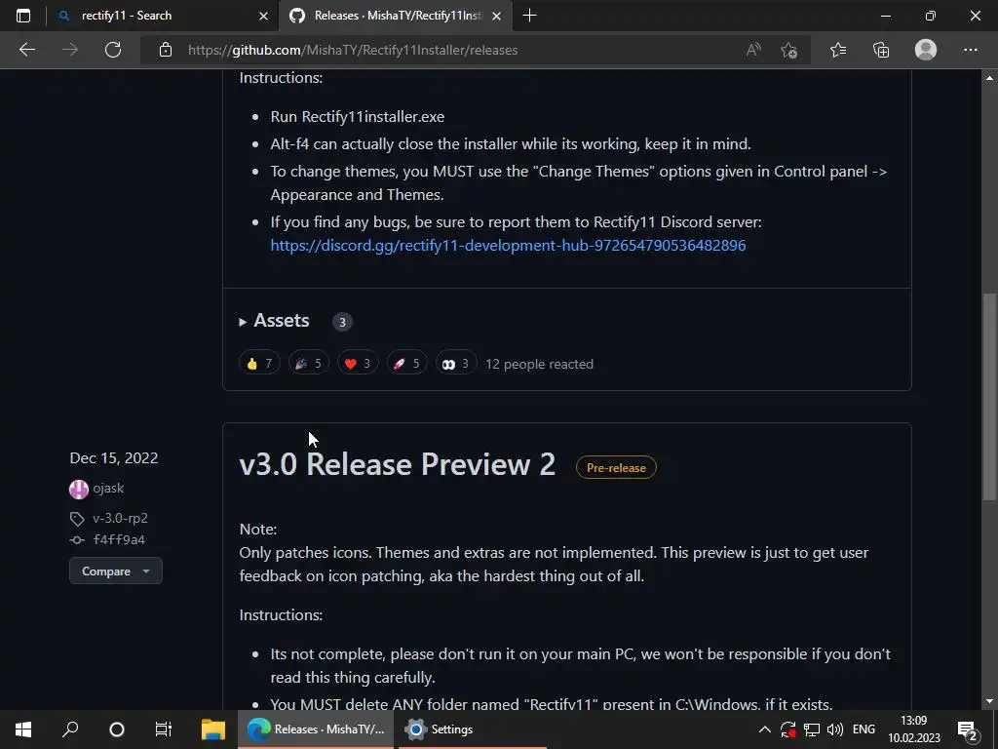Image resolution: width=998 pixels, height=749 pixels.
Task: Click the page vertical scrollbar thumb
Action: [x=989, y=398]
